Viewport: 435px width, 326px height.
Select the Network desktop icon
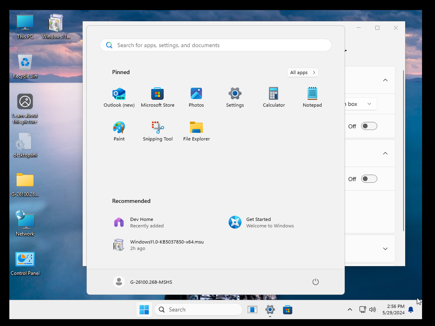[25, 223]
